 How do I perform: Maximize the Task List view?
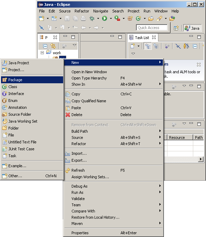point(199,37)
